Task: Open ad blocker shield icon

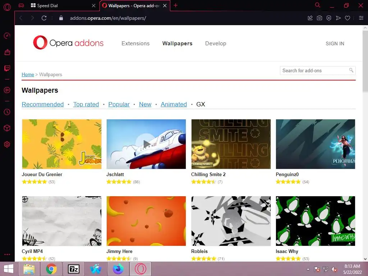Action: [329, 18]
